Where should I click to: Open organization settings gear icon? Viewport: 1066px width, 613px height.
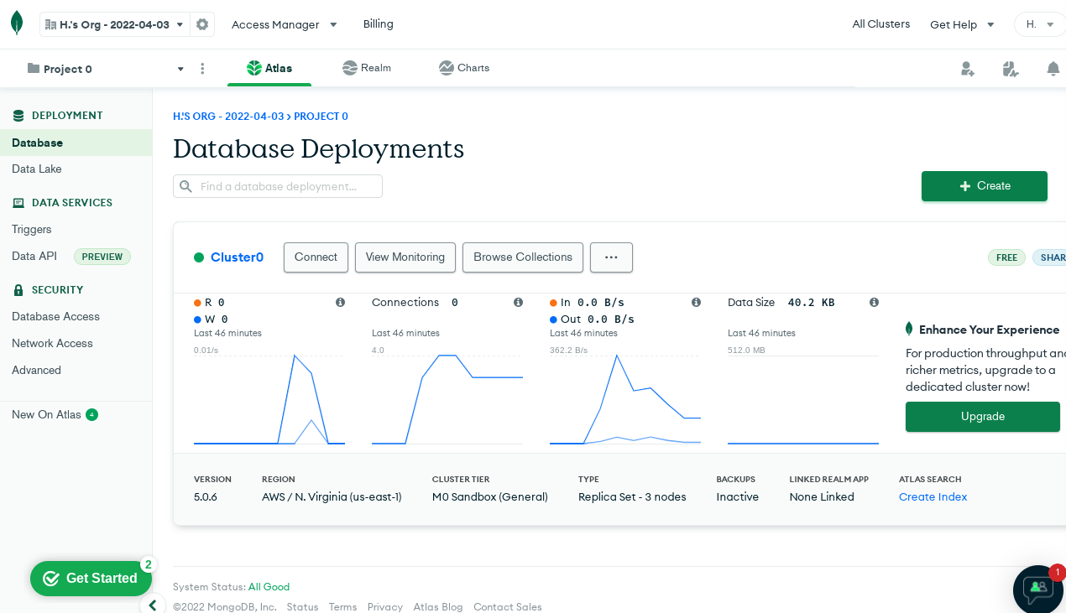[x=202, y=24]
